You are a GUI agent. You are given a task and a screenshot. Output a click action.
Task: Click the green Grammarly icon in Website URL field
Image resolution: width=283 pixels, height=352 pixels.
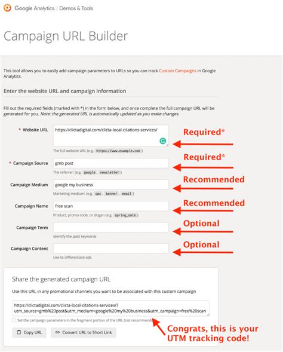163,141
